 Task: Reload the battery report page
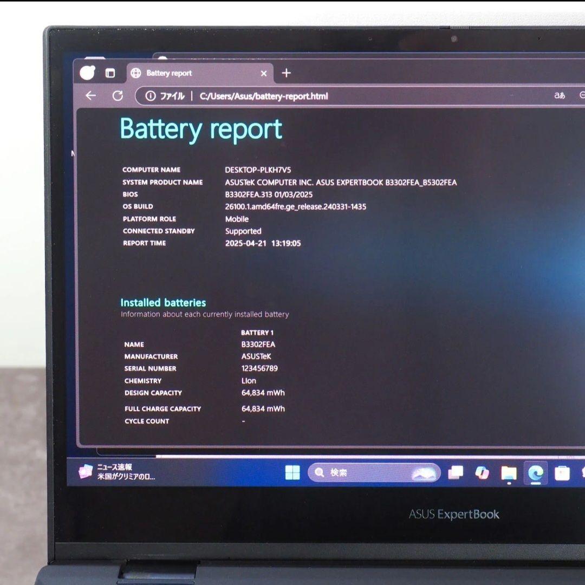tap(118, 96)
